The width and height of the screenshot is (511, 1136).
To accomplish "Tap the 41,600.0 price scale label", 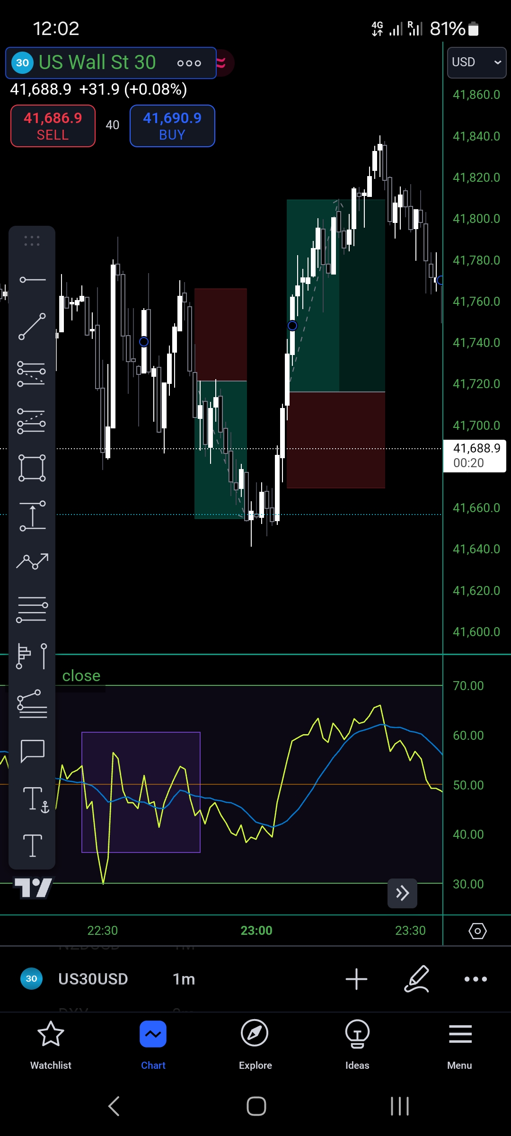I will click(476, 632).
